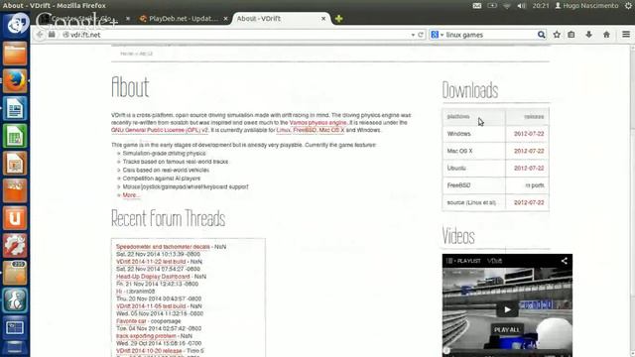Open VDrift 2014-11-05 test build thread

[151, 306]
